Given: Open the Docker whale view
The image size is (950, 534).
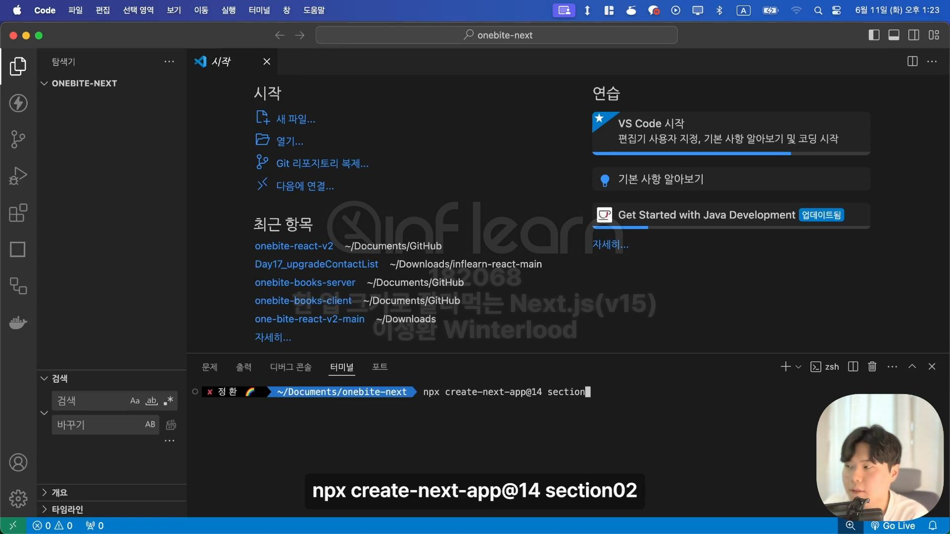Looking at the screenshot, I should (x=18, y=323).
